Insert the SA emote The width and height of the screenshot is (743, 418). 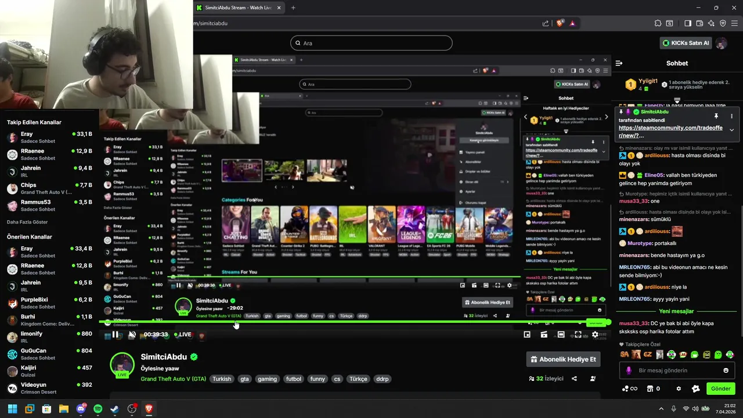(x=624, y=354)
